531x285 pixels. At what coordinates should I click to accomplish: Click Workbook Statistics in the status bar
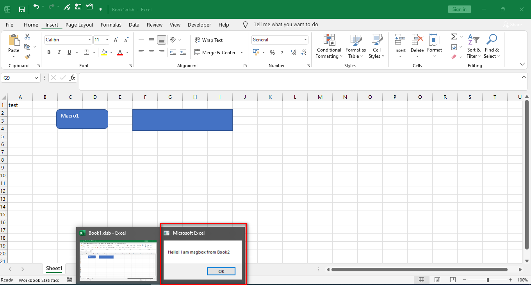point(39,280)
